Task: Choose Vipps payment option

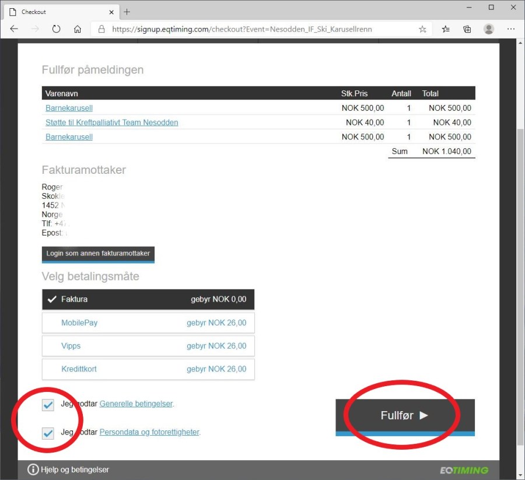Action: point(148,346)
